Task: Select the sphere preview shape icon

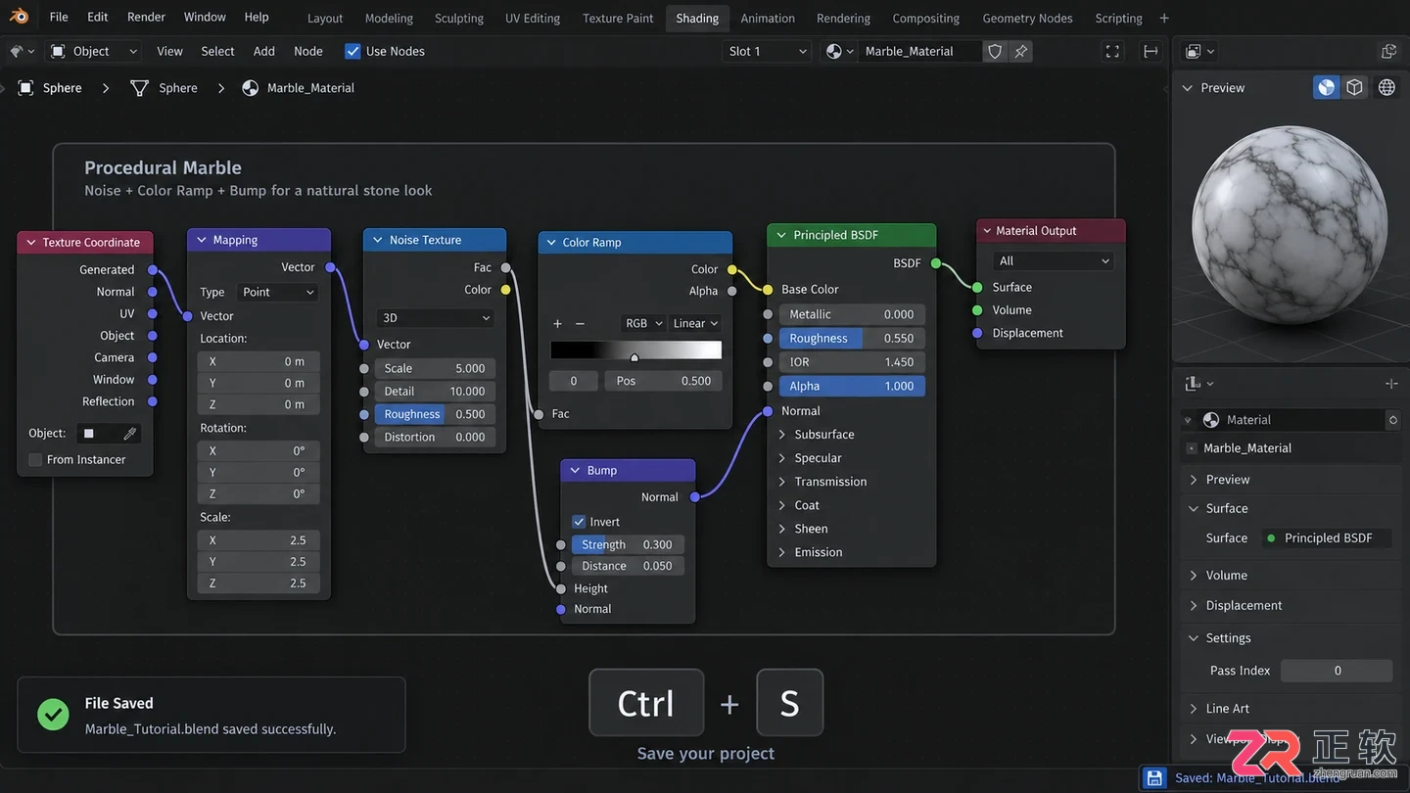Action: coord(1326,87)
